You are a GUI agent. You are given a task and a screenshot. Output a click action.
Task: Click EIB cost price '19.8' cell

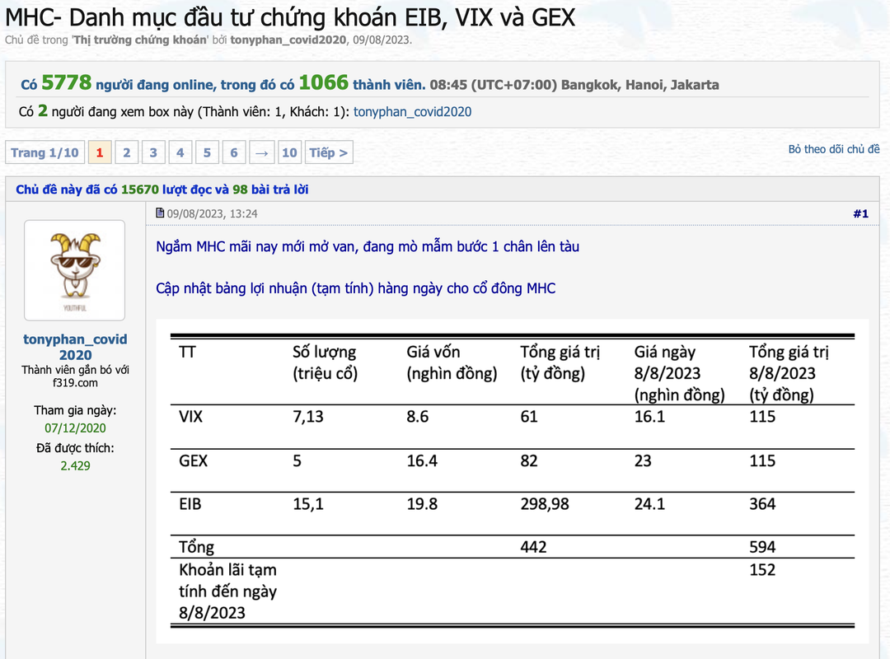[x=422, y=504]
